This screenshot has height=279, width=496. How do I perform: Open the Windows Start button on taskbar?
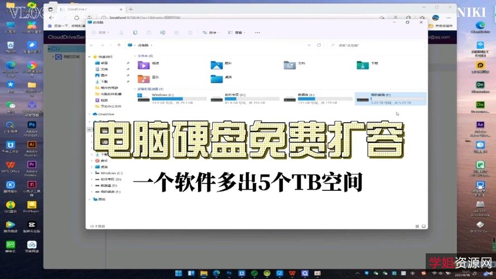[x=179, y=273]
